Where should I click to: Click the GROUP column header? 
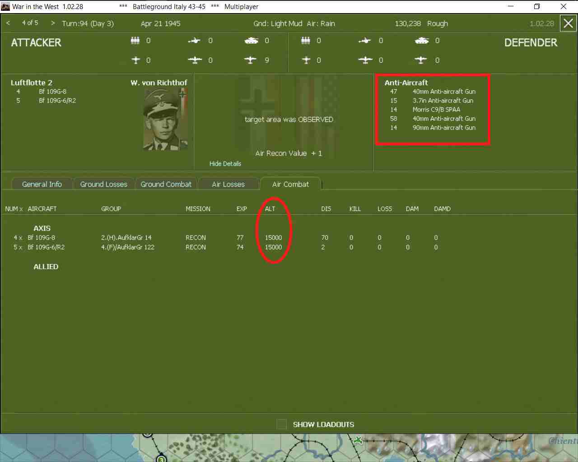111,209
